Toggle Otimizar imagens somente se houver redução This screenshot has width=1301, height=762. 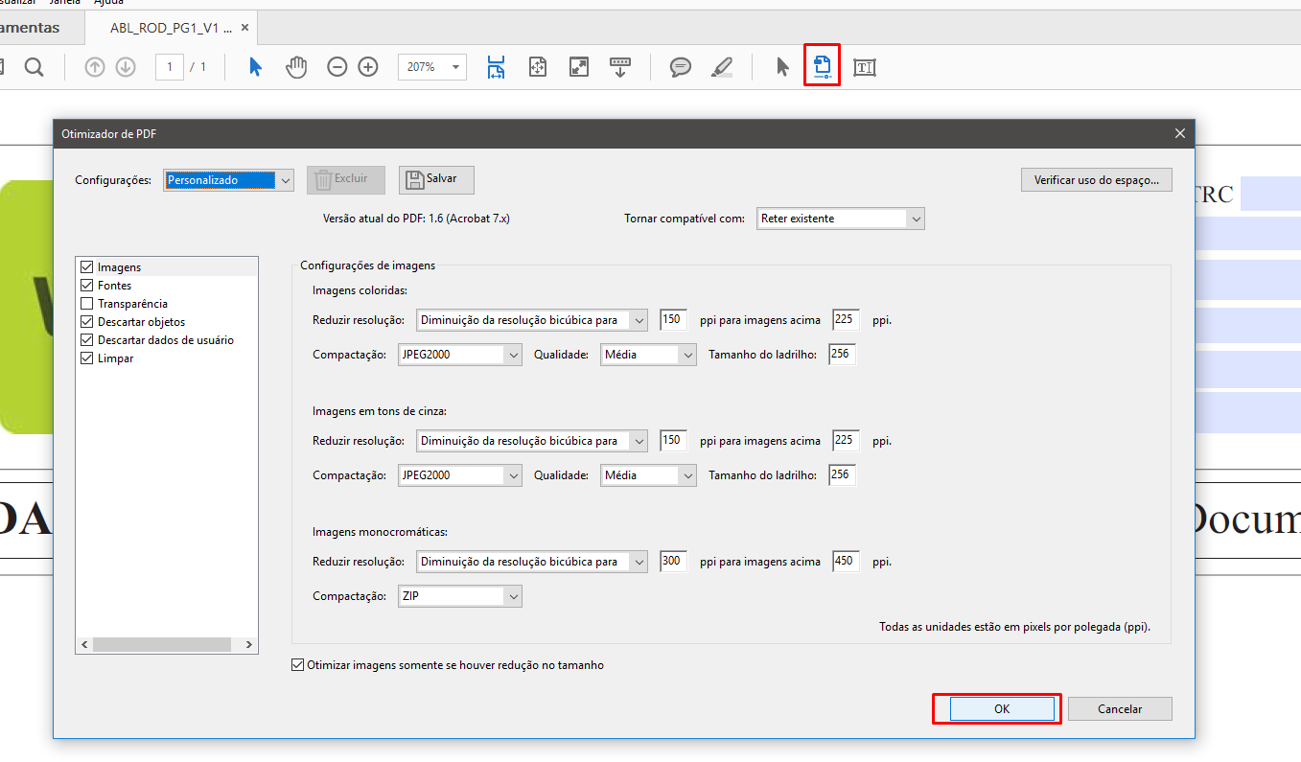tap(297, 665)
